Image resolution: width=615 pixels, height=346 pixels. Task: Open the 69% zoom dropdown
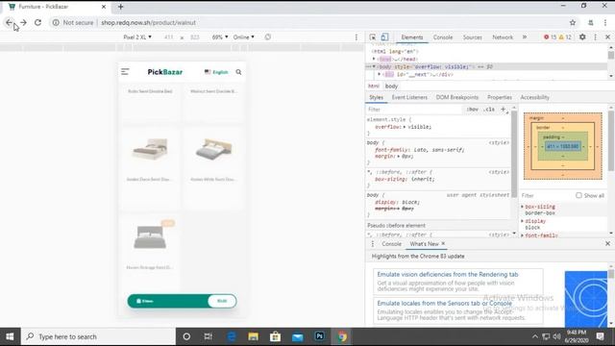220,37
